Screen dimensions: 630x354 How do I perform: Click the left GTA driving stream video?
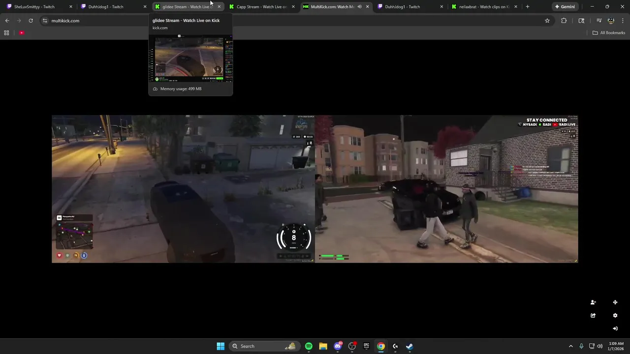click(183, 189)
